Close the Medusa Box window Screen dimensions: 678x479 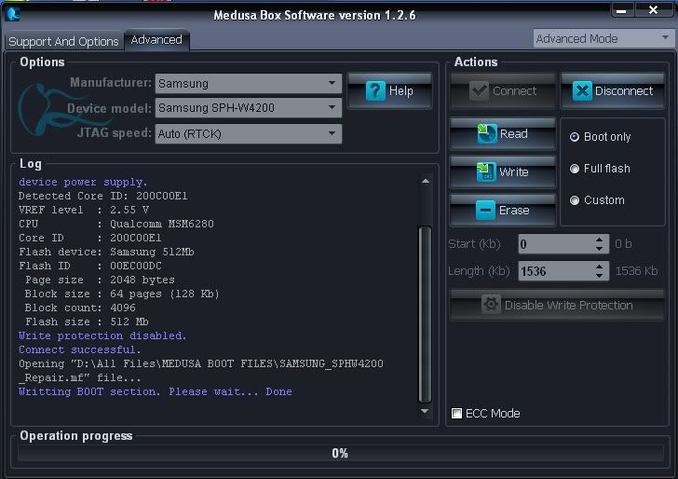tap(654, 10)
